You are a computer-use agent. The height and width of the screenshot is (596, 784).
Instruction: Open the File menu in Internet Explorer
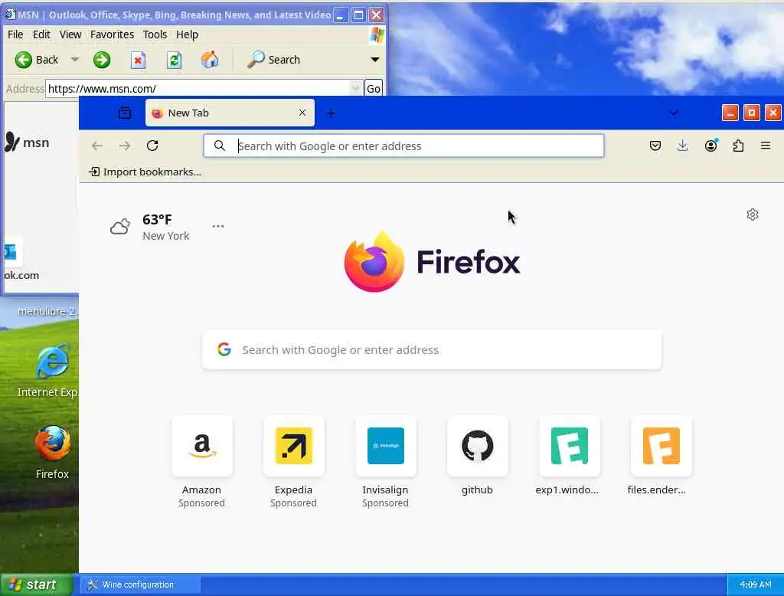[15, 34]
